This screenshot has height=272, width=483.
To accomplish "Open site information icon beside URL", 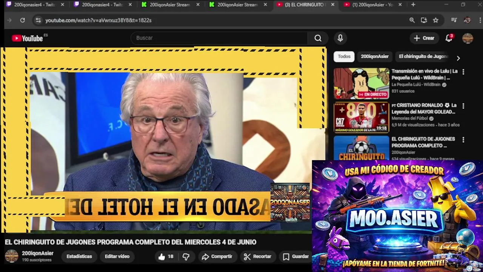I will point(38,20).
